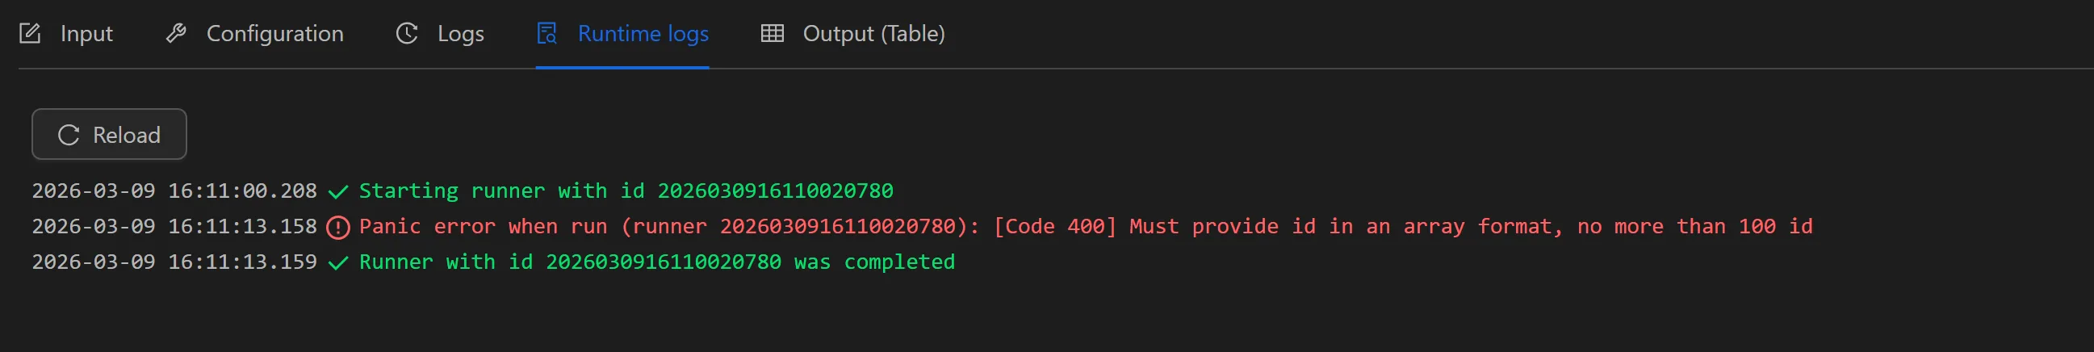Click the red alert icon on Panic error line
The image size is (2094, 352).
(x=338, y=228)
